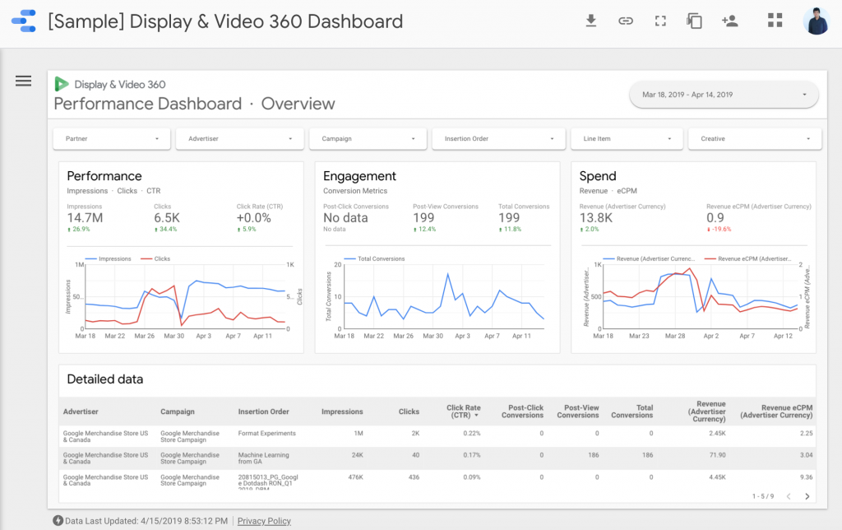Sort by Post-View Conversions column header
Viewport: 842px width, 530px height.
(x=578, y=411)
